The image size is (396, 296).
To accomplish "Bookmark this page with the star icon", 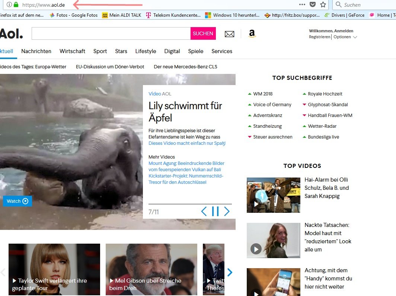I will coord(323,4).
